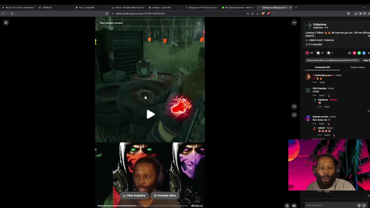Image resolution: width=370 pixels, height=208 pixels.
Task: Switch to the Posts - Content360 tab
Action: 91,8
